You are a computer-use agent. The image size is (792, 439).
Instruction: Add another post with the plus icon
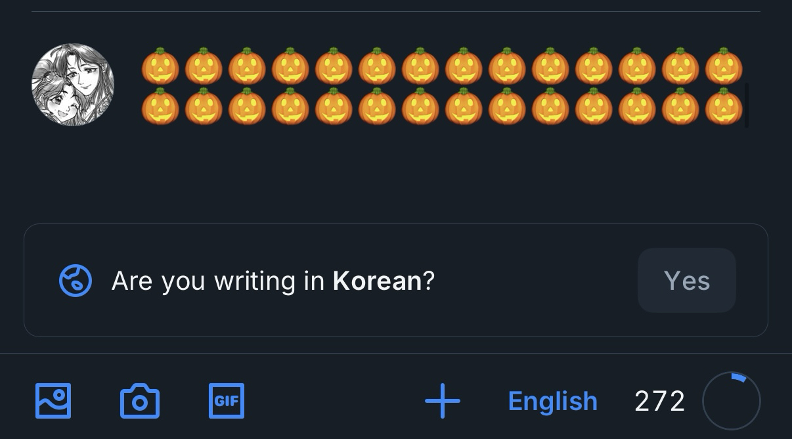point(443,401)
